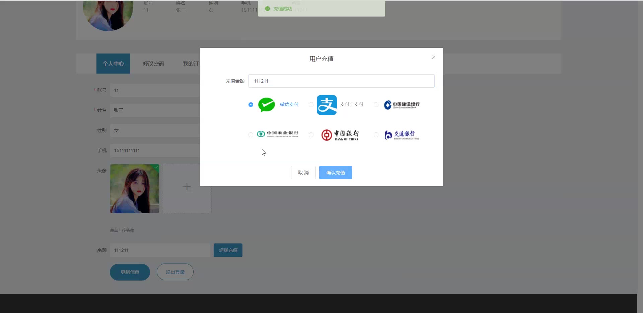Viewport: 643px width, 313px height.
Task: Select the Bank of Communications radio button
Action: tap(376, 135)
